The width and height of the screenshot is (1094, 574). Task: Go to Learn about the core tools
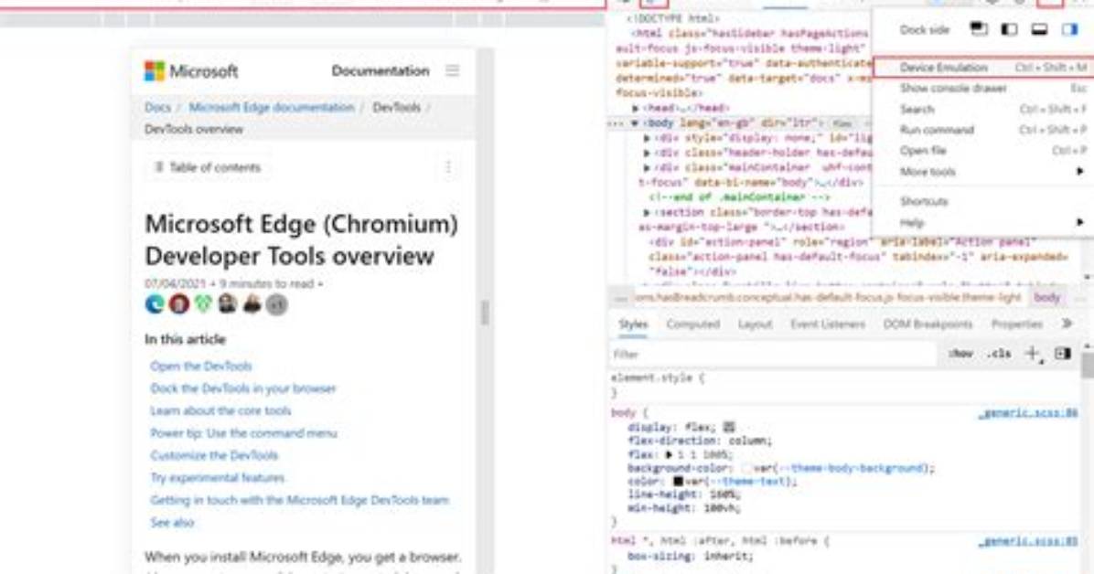[x=220, y=410]
